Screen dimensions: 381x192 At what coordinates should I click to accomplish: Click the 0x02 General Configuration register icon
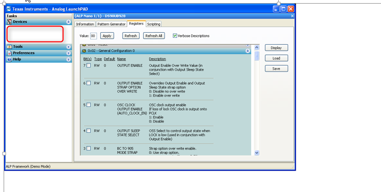click(84, 51)
